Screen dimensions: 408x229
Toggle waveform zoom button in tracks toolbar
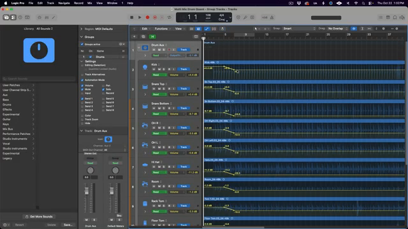click(x=354, y=29)
